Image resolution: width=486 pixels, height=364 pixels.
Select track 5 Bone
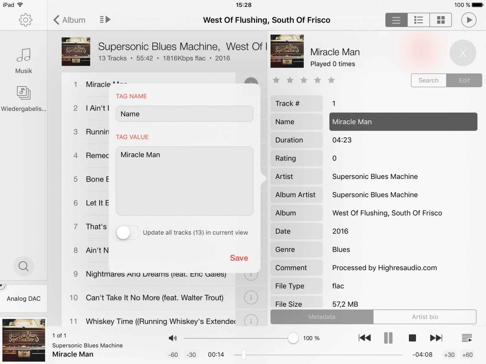(97, 179)
